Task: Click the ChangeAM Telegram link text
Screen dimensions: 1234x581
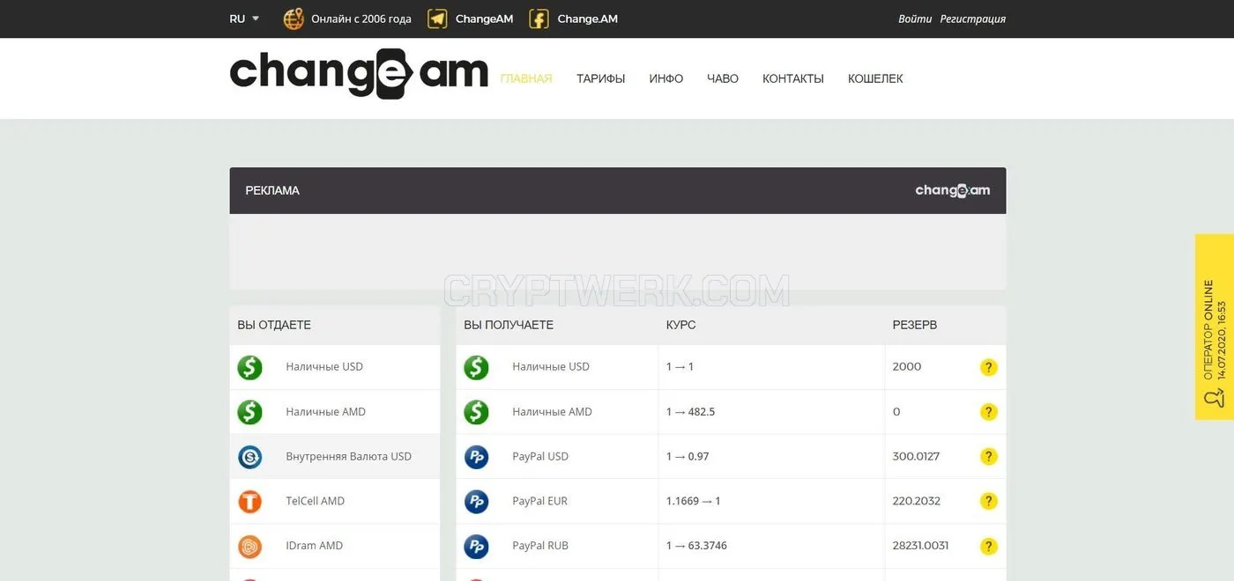Action: coord(484,18)
